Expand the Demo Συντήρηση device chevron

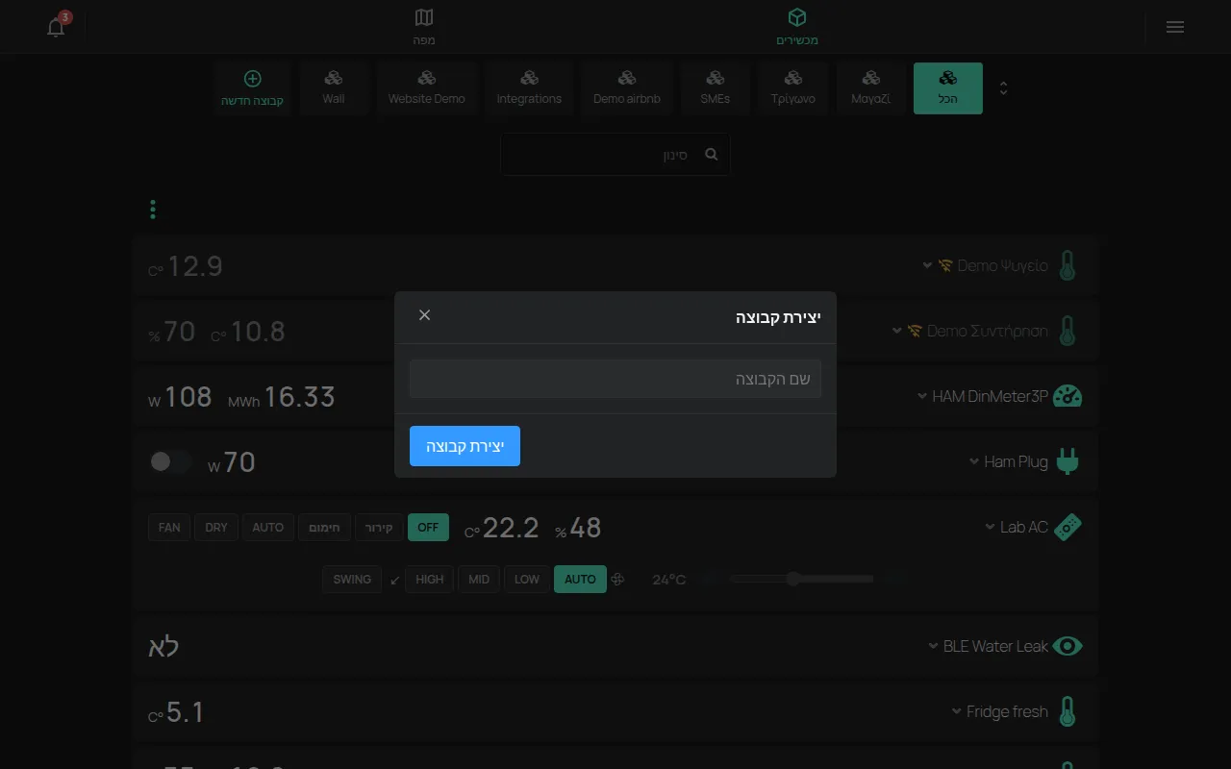point(896,331)
